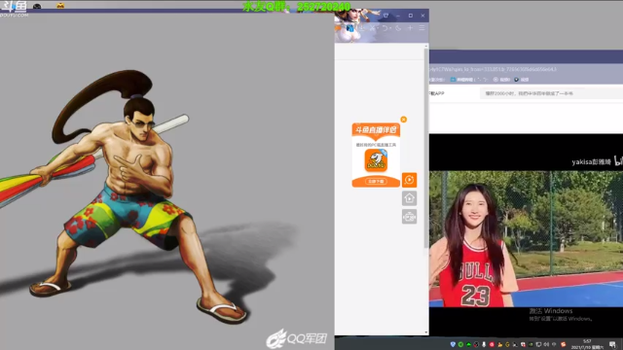Image resolution: width=623 pixels, height=350 pixels.
Task: Click the download button on Douyu ad card
Action: (x=376, y=182)
